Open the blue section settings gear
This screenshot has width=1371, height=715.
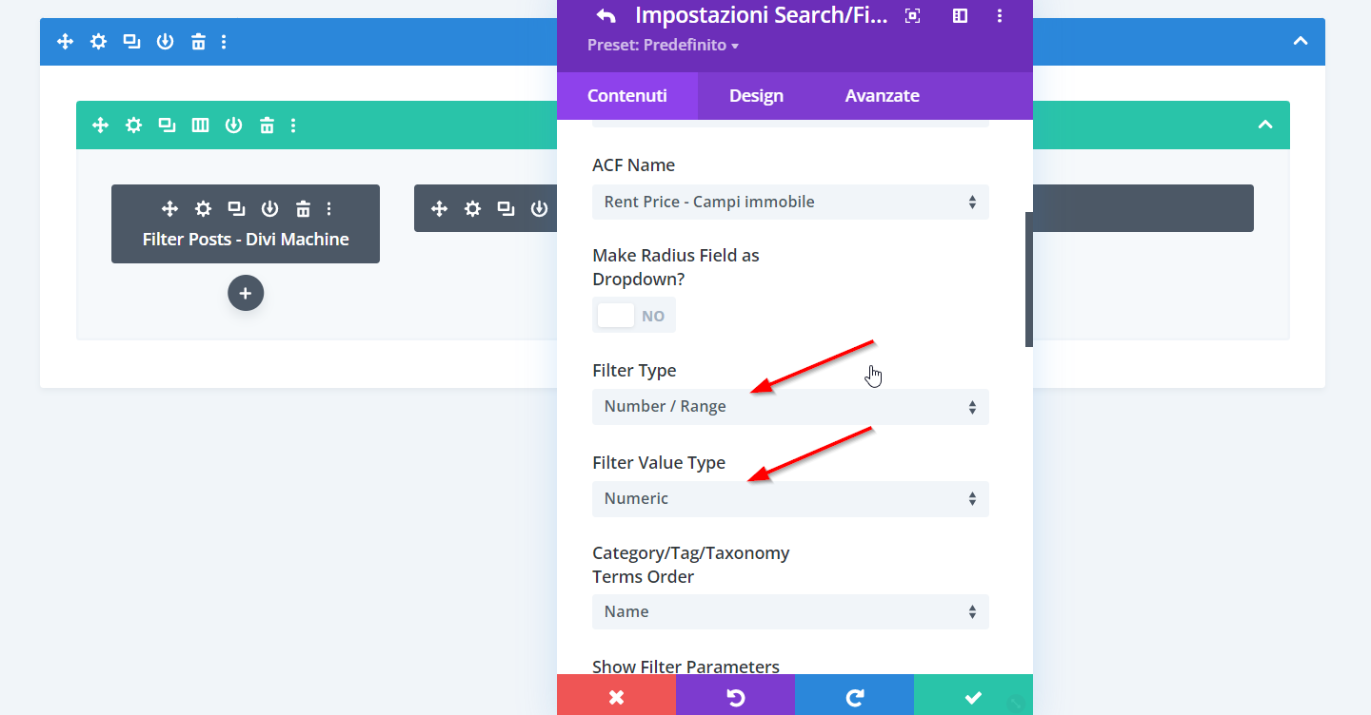click(98, 42)
